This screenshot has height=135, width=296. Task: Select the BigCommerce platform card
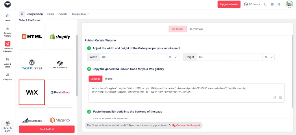pyautogui.click(x=32, y=115)
